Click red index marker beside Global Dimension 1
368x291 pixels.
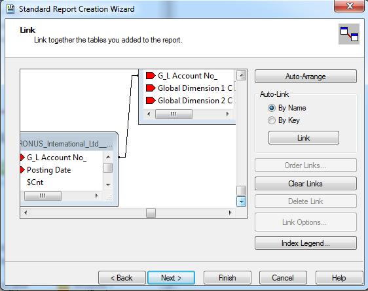click(x=151, y=88)
